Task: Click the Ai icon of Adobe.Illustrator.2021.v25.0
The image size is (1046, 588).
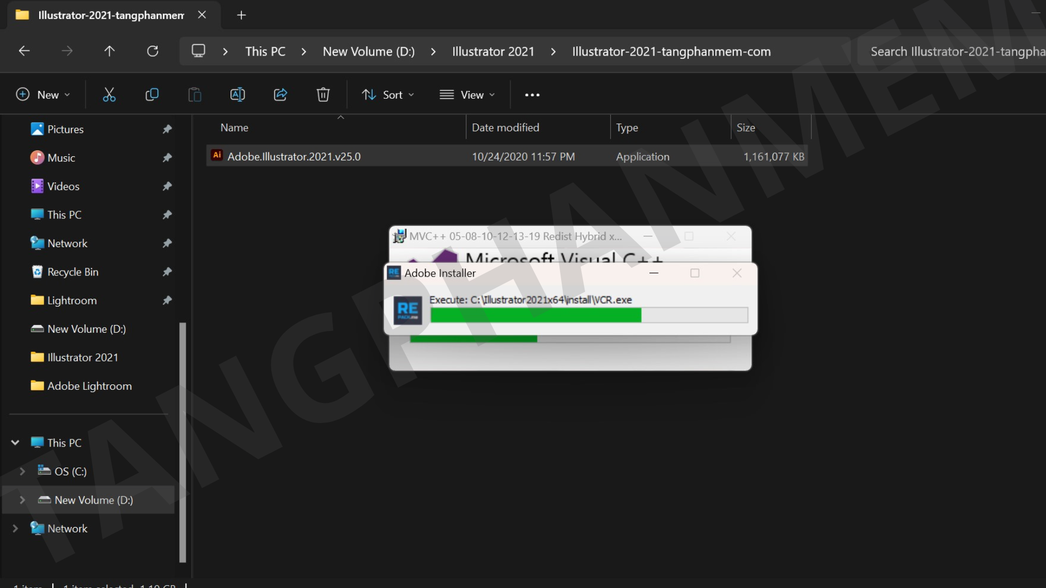Action: [217, 156]
